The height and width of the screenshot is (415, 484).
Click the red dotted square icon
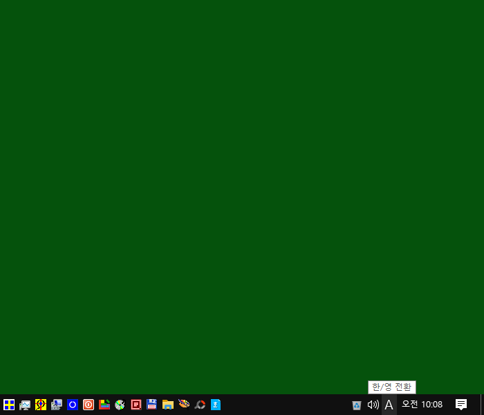(x=136, y=405)
